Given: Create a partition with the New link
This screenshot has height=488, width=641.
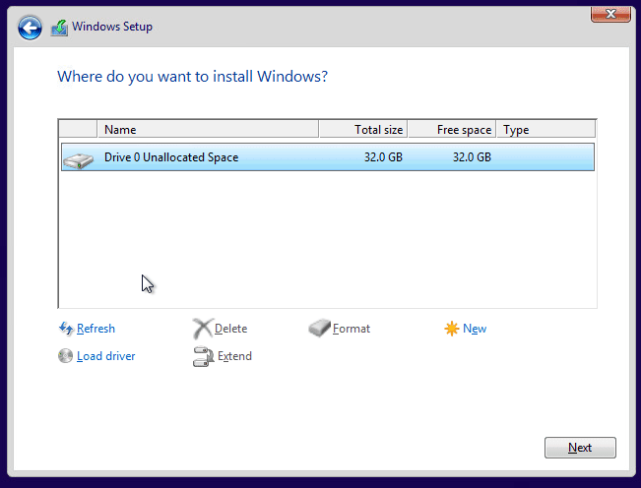Looking at the screenshot, I should (x=475, y=329).
